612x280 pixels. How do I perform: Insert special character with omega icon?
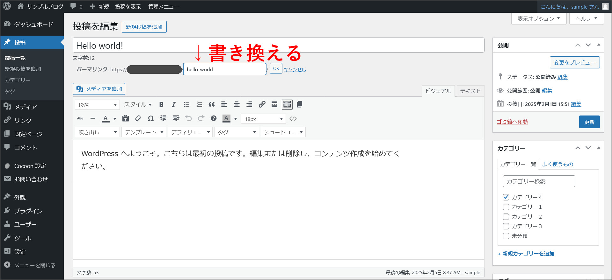coord(150,119)
